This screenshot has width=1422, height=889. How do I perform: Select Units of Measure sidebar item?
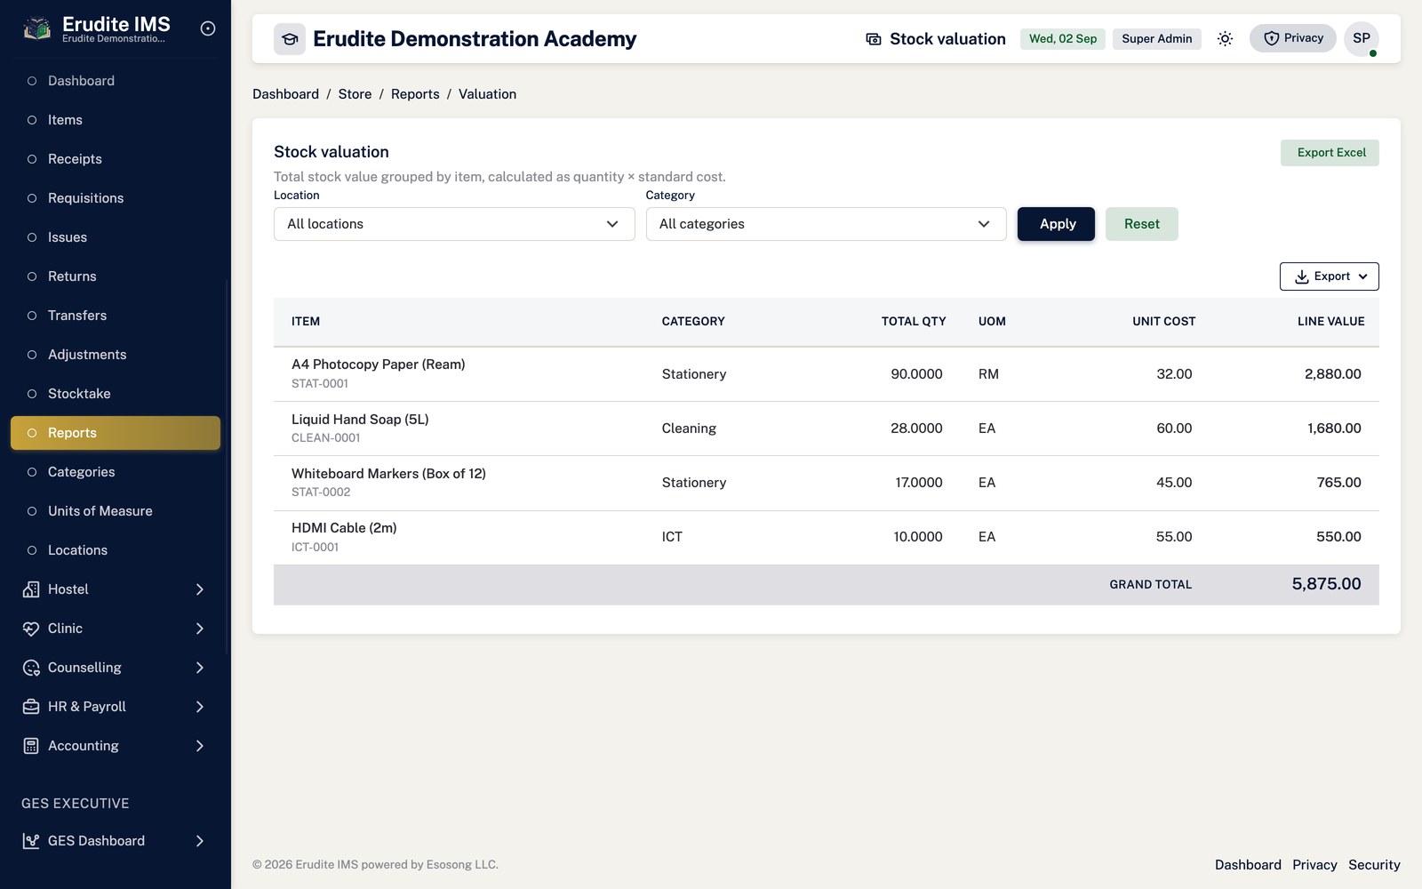(x=116, y=511)
